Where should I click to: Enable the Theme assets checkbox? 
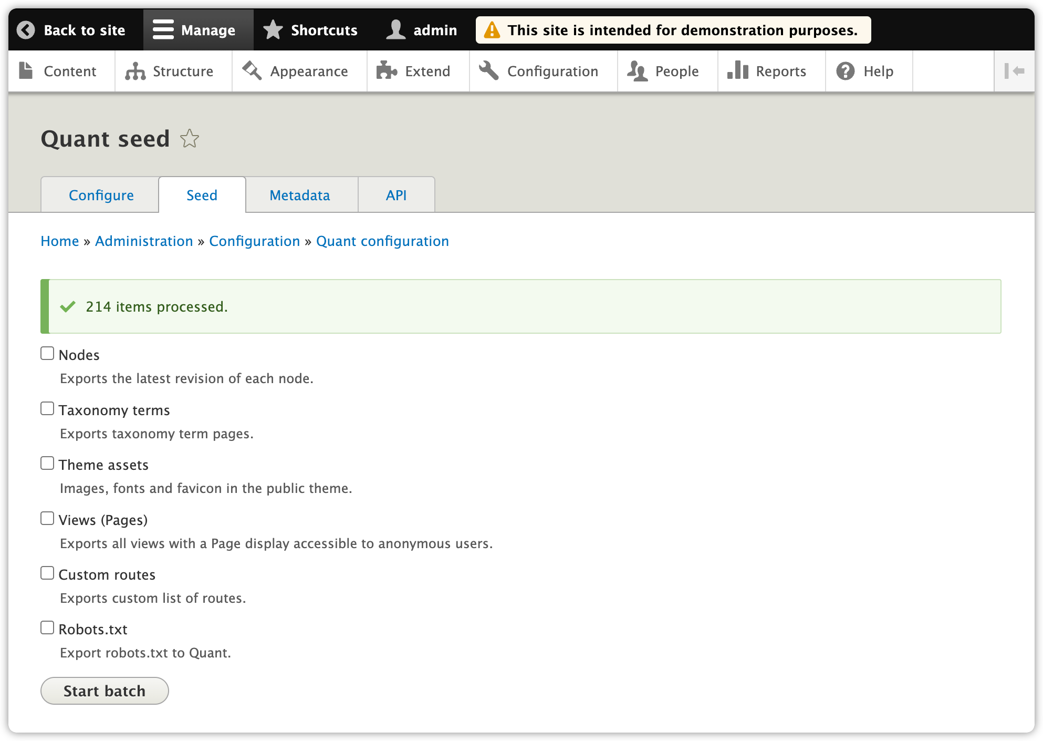[47, 464]
